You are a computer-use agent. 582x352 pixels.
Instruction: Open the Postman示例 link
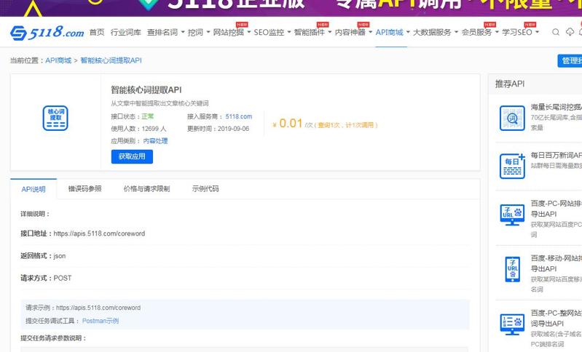point(101,321)
